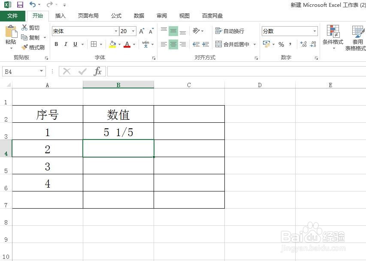366x261 pixels.
Task: Click the accounting number format icon
Action: (x=266, y=44)
